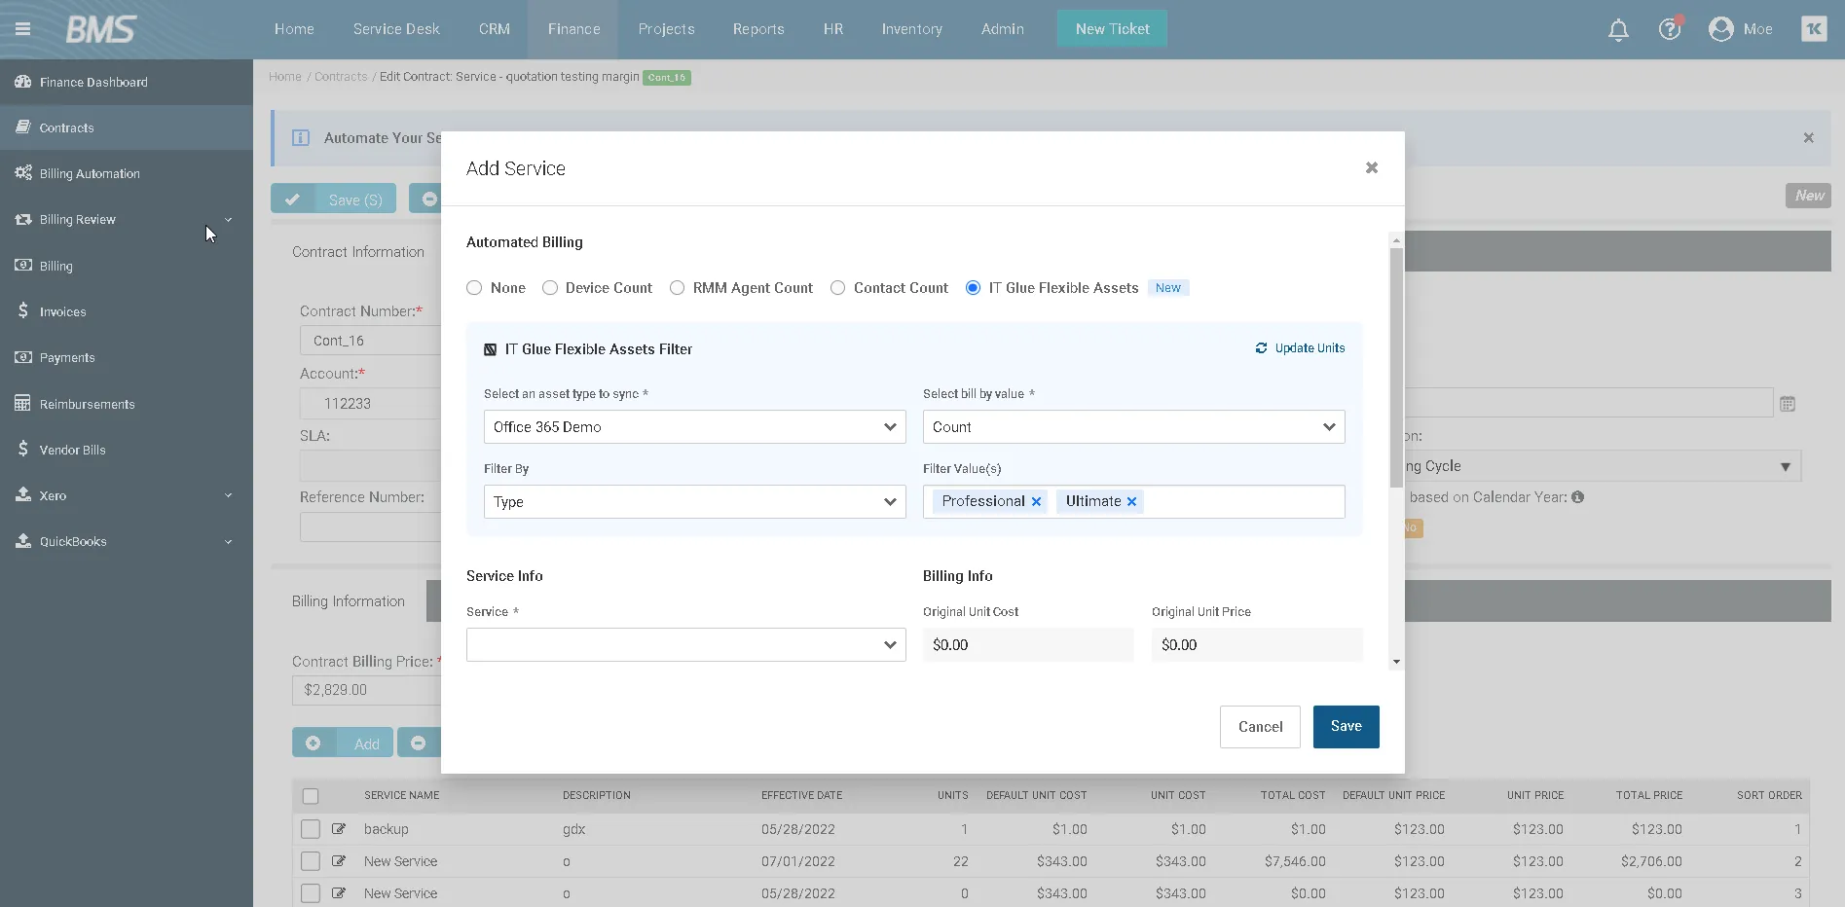Click the notifications bell icon
1845x907 pixels.
coord(1618,30)
